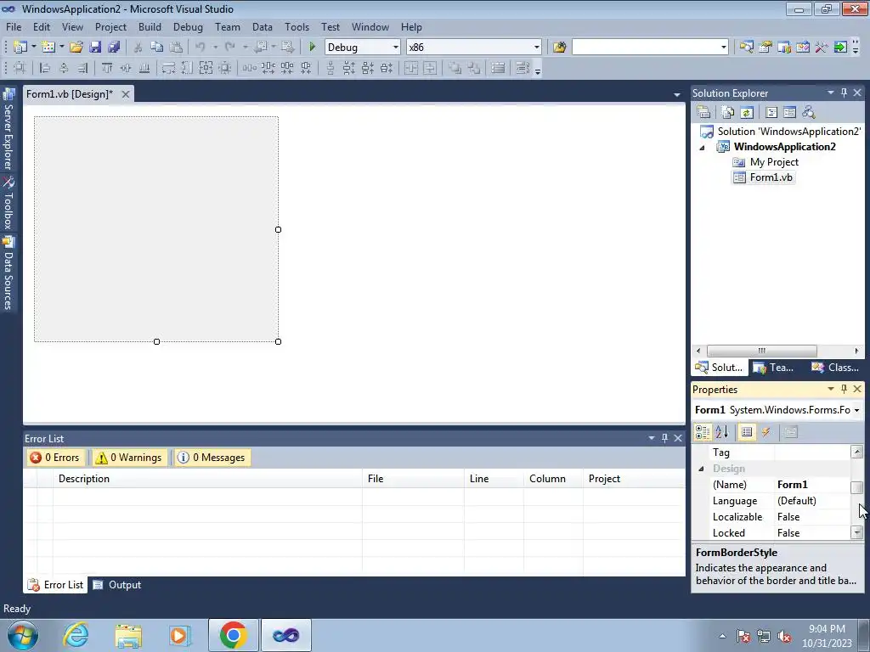The height and width of the screenshot is (652, 870).
Task: Toggle the 0 Warnings filter button
Action: tap(129, 458)
